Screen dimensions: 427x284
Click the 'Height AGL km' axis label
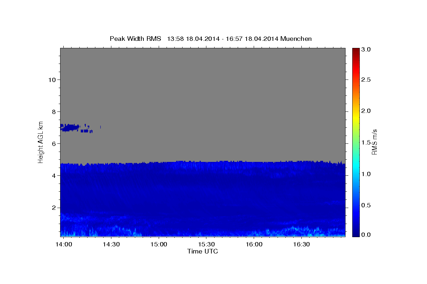pyautogui.click(x=41, y=142)
